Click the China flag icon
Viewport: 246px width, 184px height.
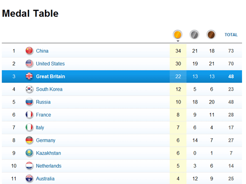(x=29, y=51)
